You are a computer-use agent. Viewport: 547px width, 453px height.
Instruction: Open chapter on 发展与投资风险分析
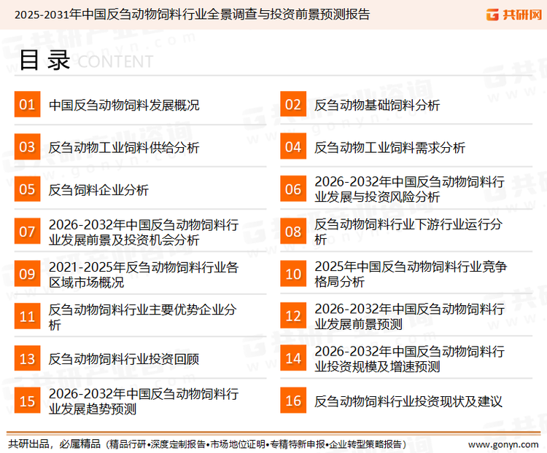[410, 189]
